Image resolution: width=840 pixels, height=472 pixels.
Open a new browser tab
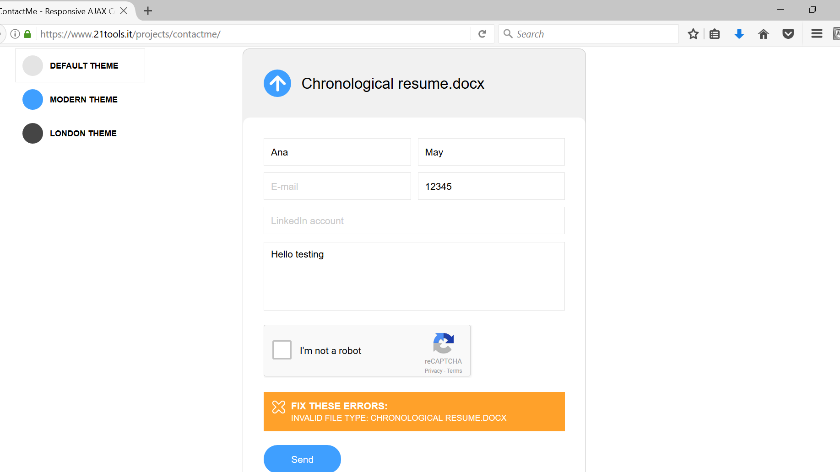148,11
